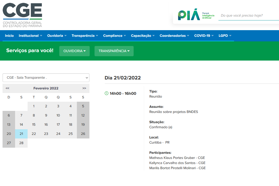This screenshot has height=186, width=279.
Task: Select Saturday 19 in the calendar
Action: point(83,125)
